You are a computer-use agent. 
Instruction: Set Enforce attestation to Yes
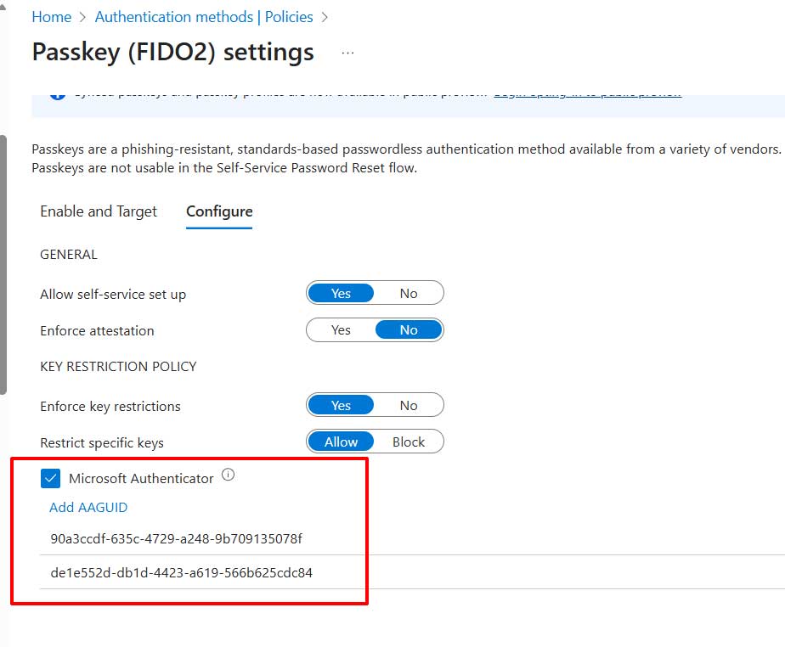341,330
